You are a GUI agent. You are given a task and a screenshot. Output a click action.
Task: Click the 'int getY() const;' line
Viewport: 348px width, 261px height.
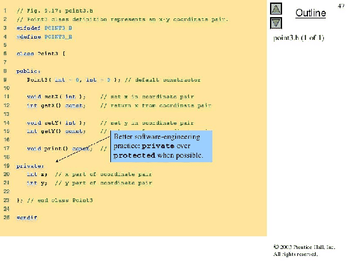click(56, 131)
